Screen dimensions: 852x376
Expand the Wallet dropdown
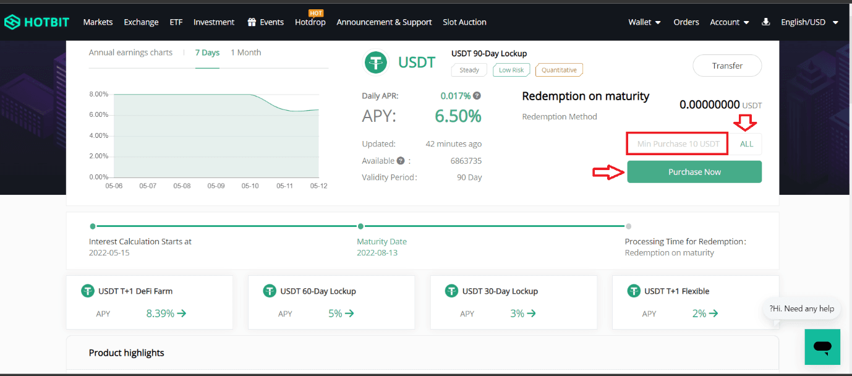pyautogui.click(x=644, y=22)
